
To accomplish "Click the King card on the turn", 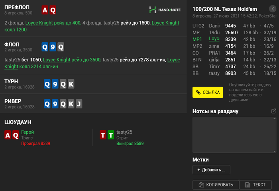I will [71, 84].
